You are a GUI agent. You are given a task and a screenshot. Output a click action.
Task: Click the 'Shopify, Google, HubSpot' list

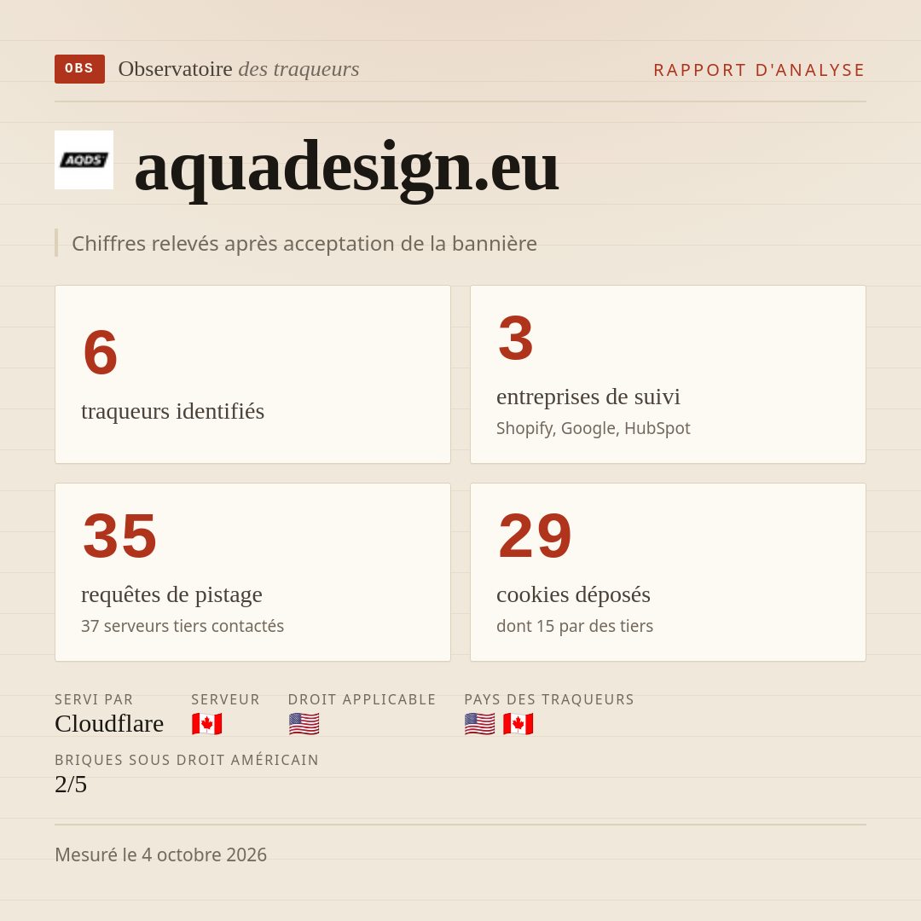pos(594,428)
